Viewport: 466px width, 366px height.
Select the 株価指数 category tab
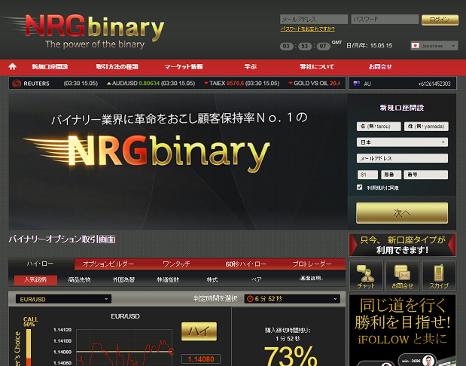168,280
